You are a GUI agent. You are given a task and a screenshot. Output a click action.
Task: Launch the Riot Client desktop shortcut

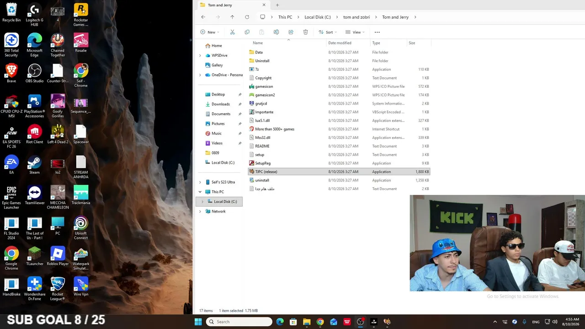tap(34, 134)
